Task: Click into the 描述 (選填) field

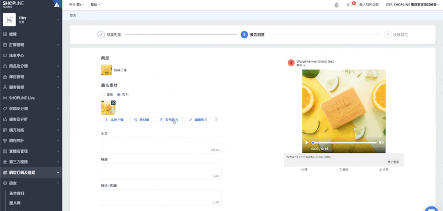Action: pyautogui.click(x=161, y=197)
